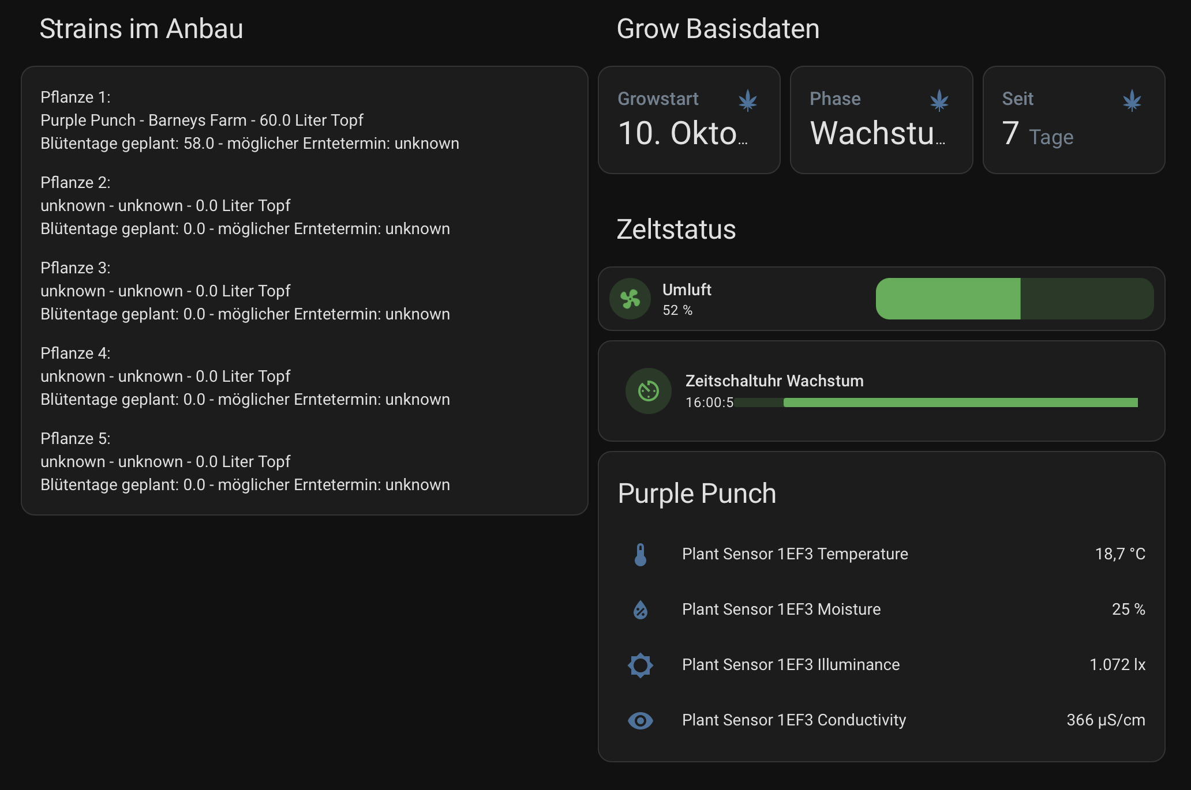Click the eye icon beside Conductivity
The height and width of the screenshot is (790, 1191).
click(641, 720)
